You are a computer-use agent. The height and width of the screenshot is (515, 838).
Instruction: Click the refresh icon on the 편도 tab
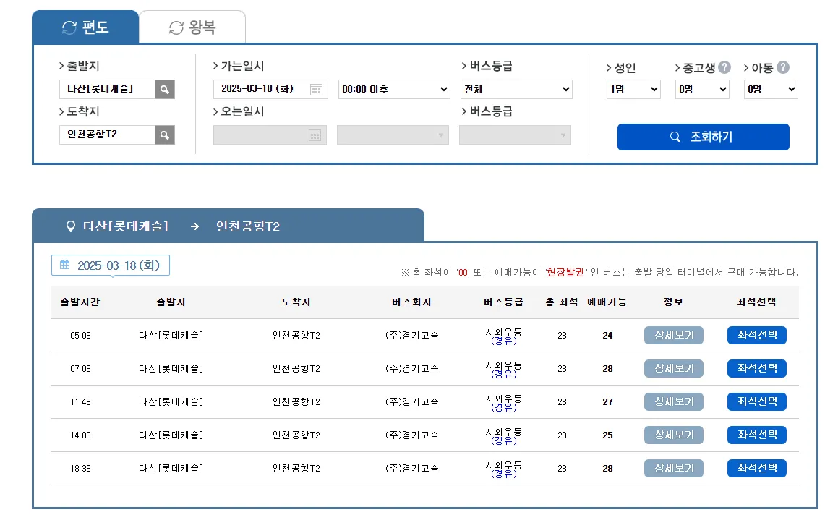(69, 25)
